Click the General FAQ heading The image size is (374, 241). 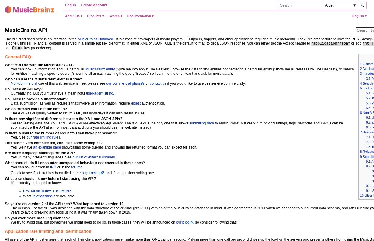[x=18, y=57]
